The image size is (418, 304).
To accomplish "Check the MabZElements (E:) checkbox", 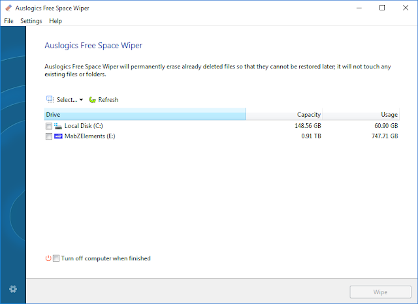I will pyautogui.click(x=49, y=136).
